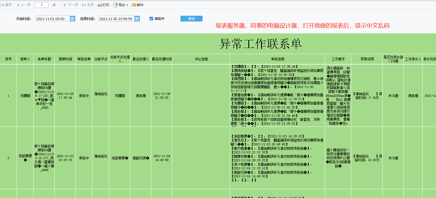Click the 2021-11-29 17:35:34 submit time cell
This screenshot has width=436, height=198.
(65, 96)
